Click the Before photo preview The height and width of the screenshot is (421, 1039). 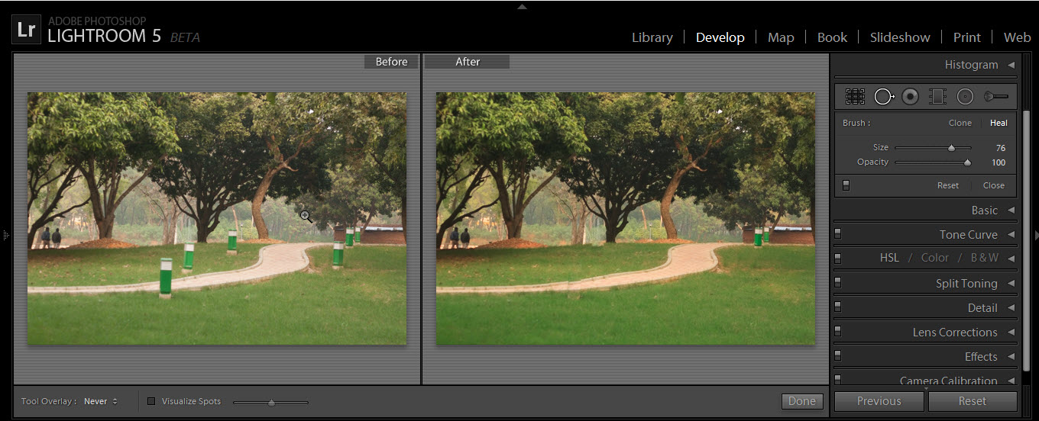pos(217,218)
